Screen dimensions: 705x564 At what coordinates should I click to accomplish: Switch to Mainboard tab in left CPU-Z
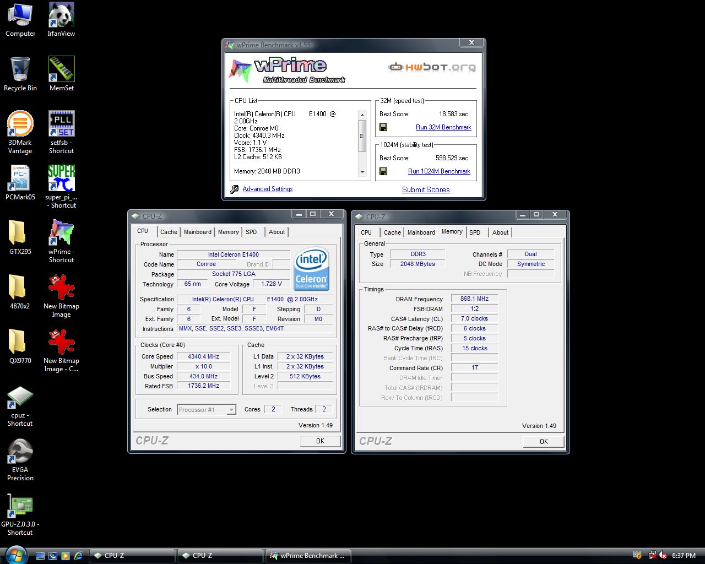click(x=198, y=232)
